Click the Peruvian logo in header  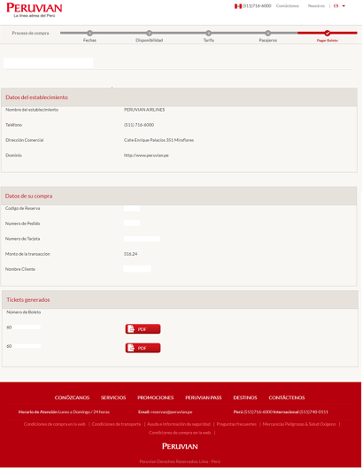(x=35, y=10)
